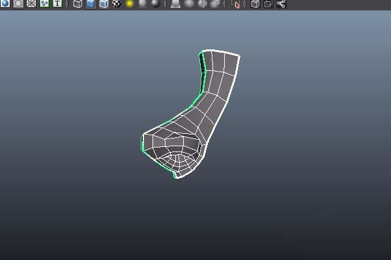Enable textured checker sphere display
This screenshot has width=391, height=260.
point(117,3)
